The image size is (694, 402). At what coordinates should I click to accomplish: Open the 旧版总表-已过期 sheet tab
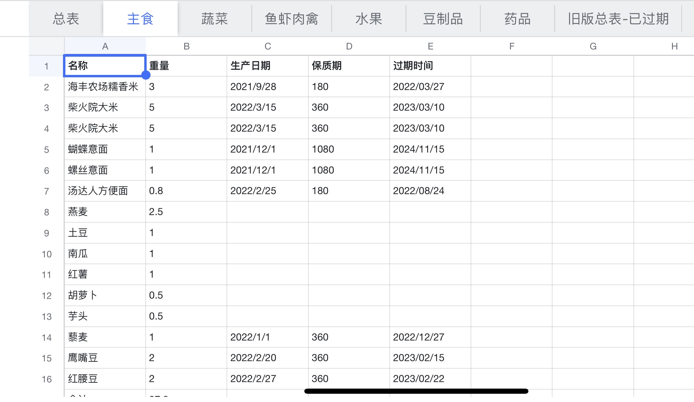(618, 19)
